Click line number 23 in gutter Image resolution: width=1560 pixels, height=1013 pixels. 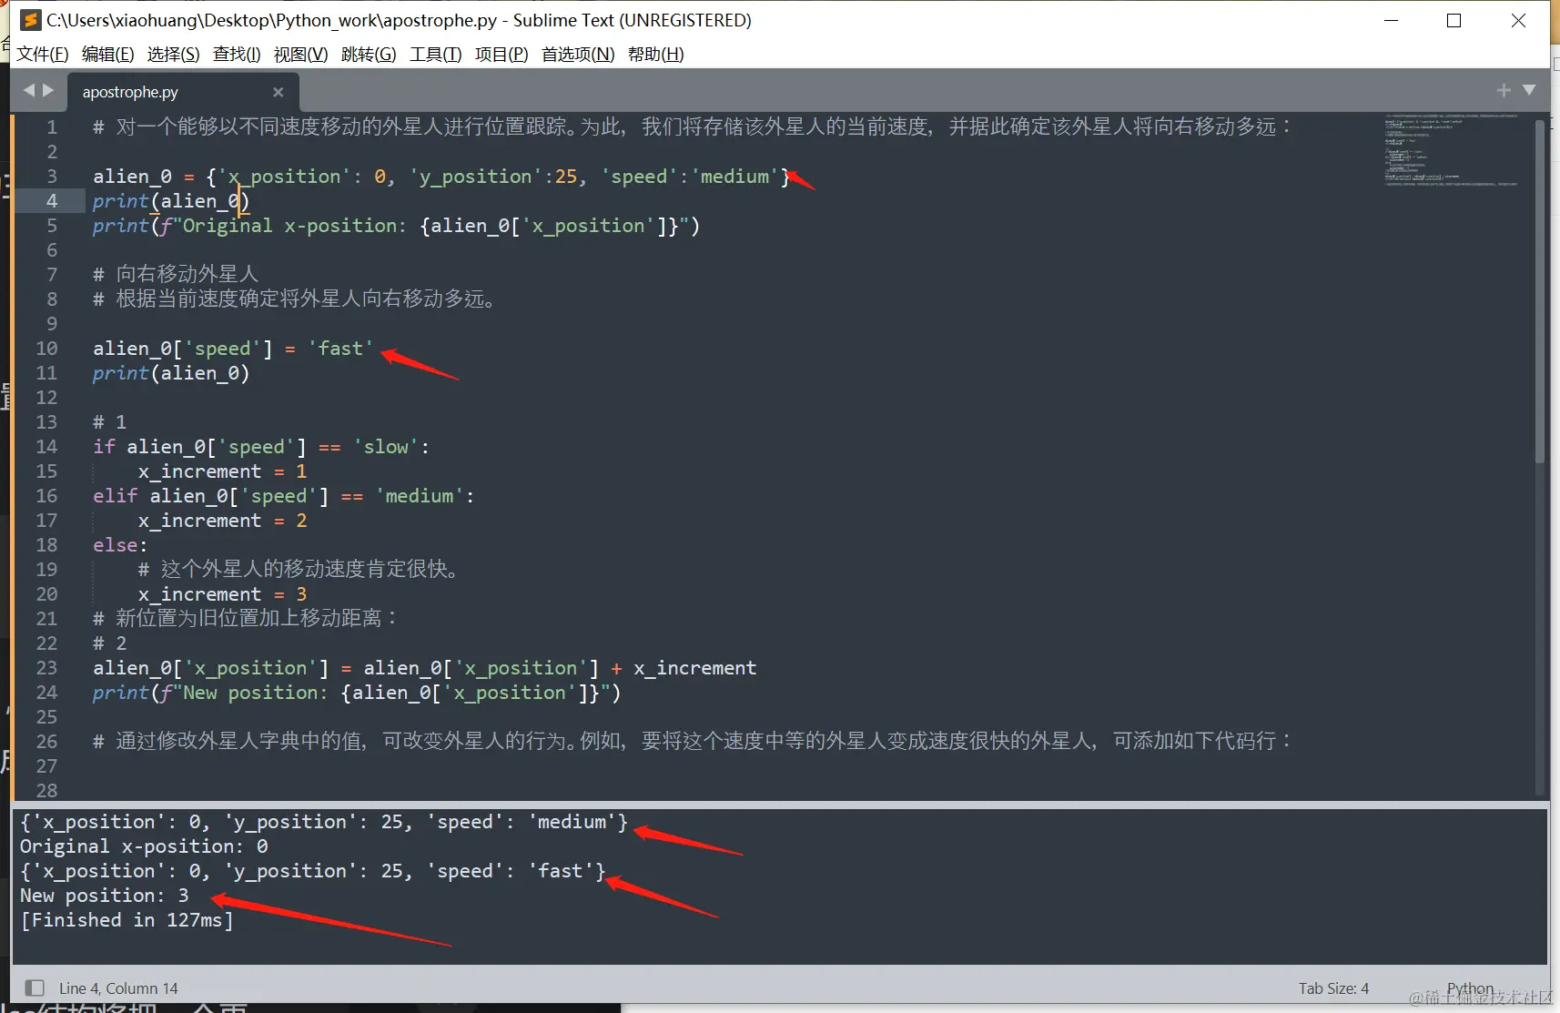(46, 668)
